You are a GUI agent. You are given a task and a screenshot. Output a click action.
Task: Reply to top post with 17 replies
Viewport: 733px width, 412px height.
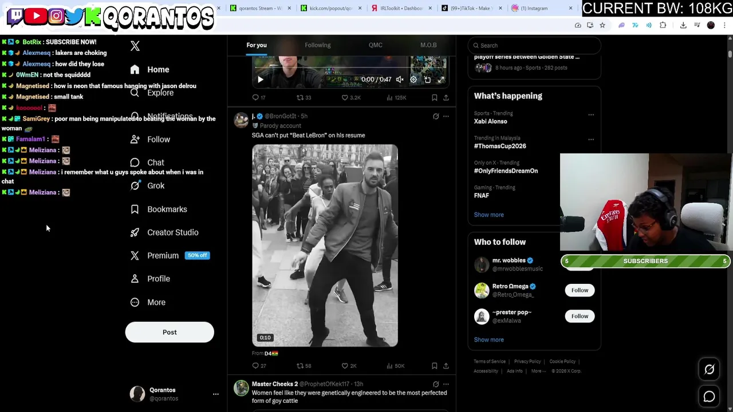click(259, 98)
